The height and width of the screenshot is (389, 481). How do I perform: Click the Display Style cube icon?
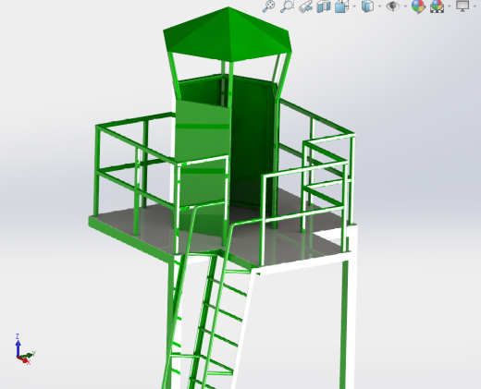367,6
